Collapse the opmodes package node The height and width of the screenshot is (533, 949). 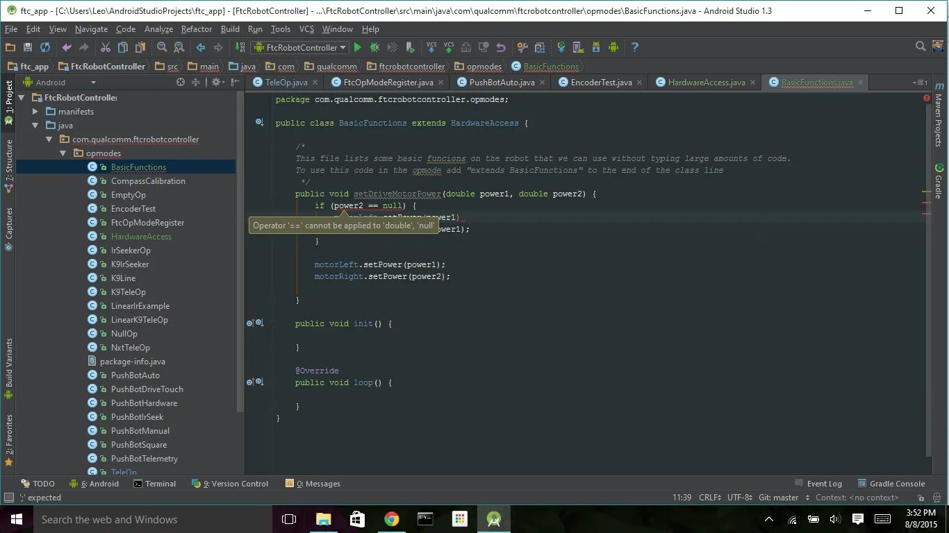(63, 153)
